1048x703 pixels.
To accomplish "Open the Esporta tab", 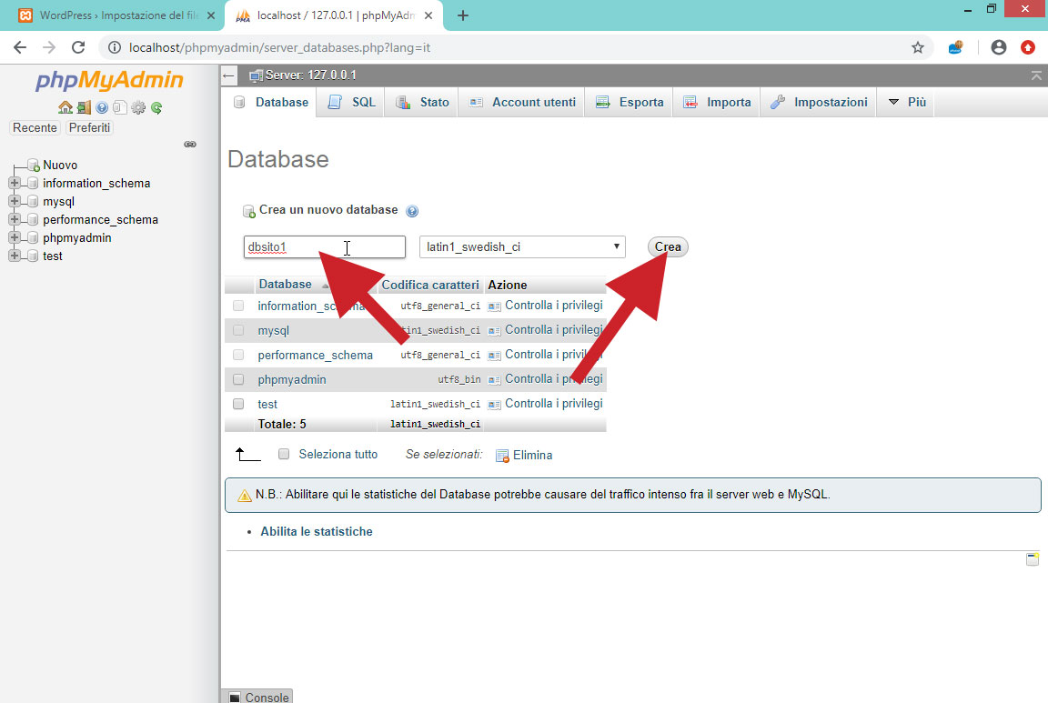I will point(629,102).
